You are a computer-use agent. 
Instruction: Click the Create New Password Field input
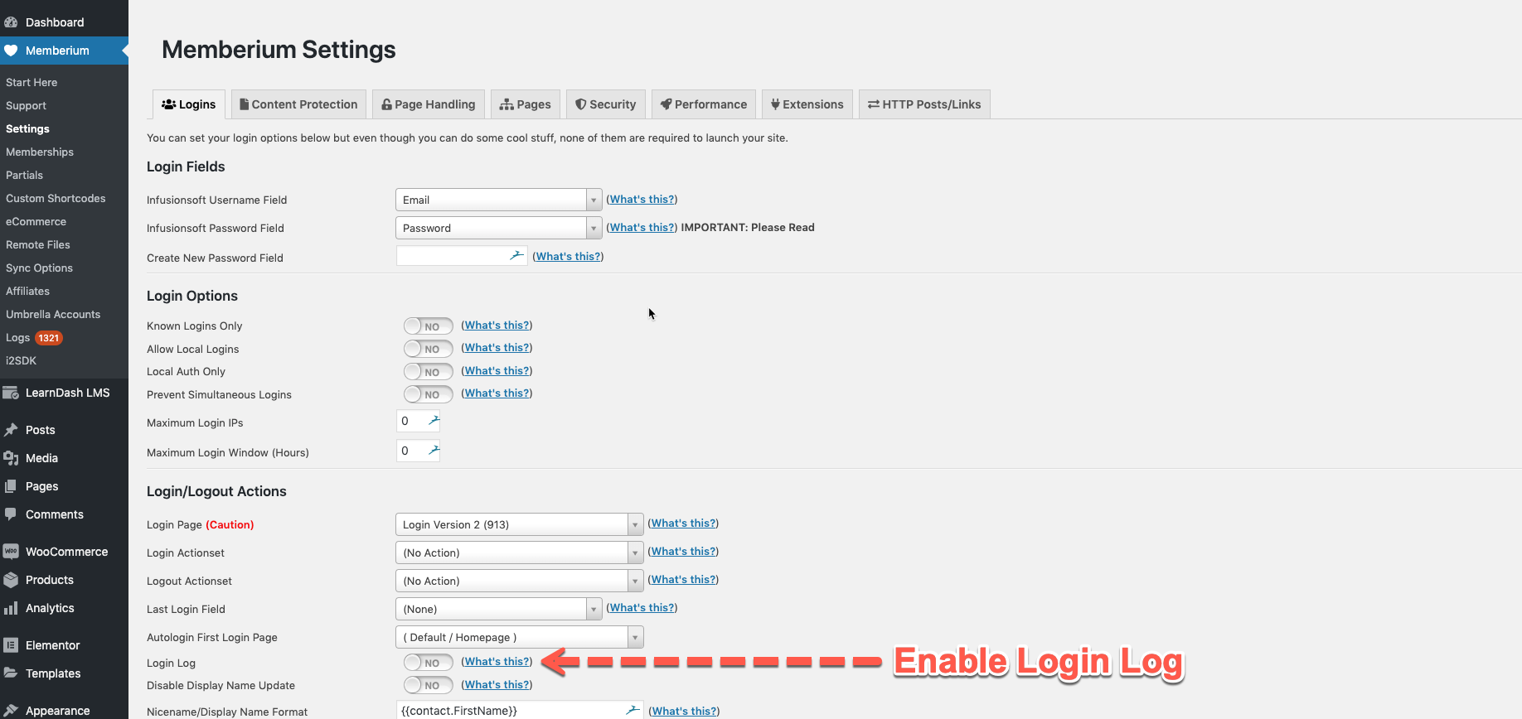pyautogui.click(x=462, y=256)
